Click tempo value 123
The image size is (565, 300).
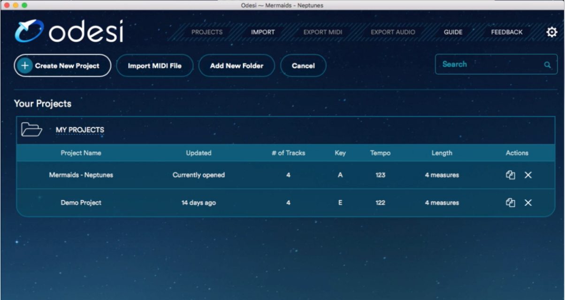click(380, 175)
